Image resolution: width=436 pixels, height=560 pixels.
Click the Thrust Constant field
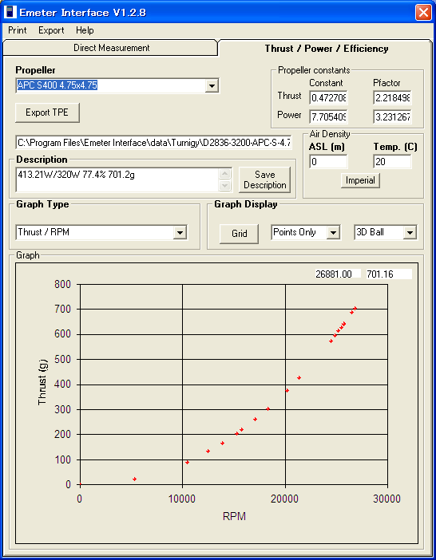(x=328, y=98)
